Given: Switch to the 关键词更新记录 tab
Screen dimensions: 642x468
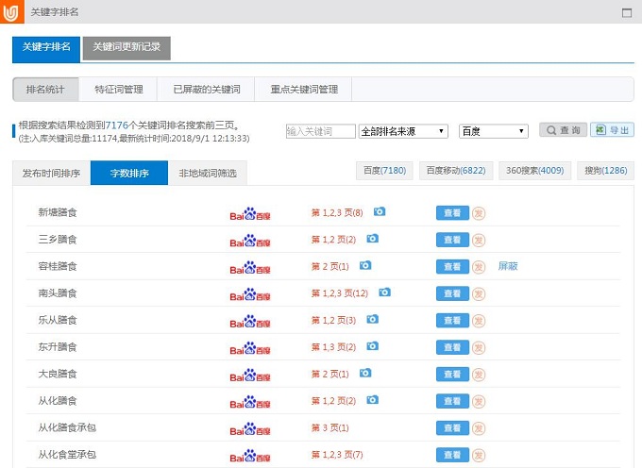Looking at the screenshot, I should click(x=127, y=47).
